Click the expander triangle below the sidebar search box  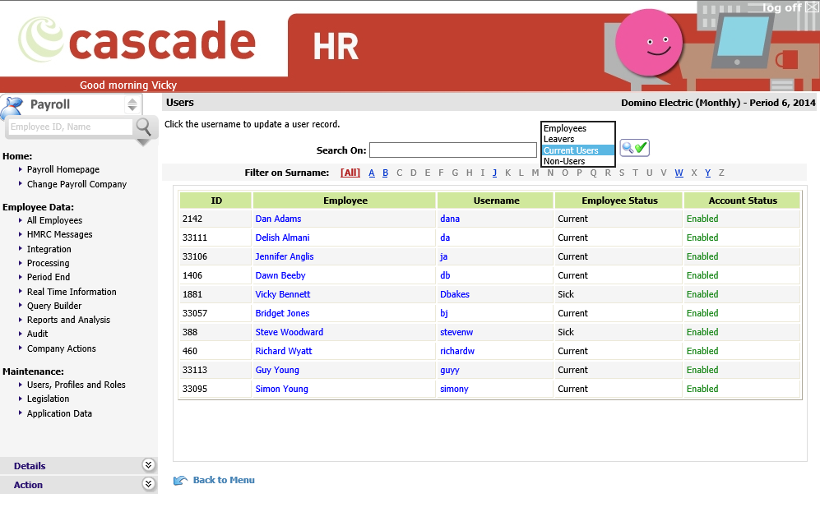(143, 142)
